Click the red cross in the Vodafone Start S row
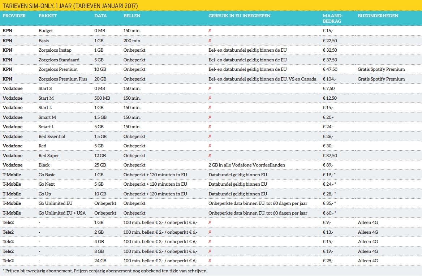422x276 pixels. (210, 89)
